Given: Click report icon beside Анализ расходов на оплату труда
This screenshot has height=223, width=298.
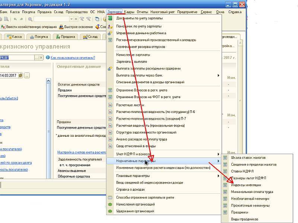Looking at the screenshot, I should click(x=110, y=139).
